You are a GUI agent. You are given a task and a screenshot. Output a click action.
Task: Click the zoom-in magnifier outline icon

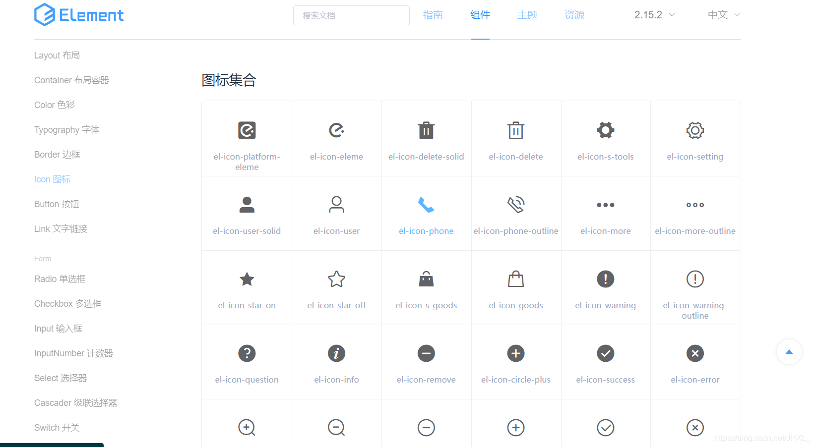(x=247, y=428)
